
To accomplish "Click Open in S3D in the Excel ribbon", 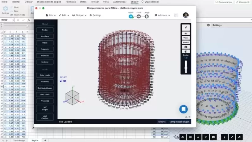I will point(18,15).
